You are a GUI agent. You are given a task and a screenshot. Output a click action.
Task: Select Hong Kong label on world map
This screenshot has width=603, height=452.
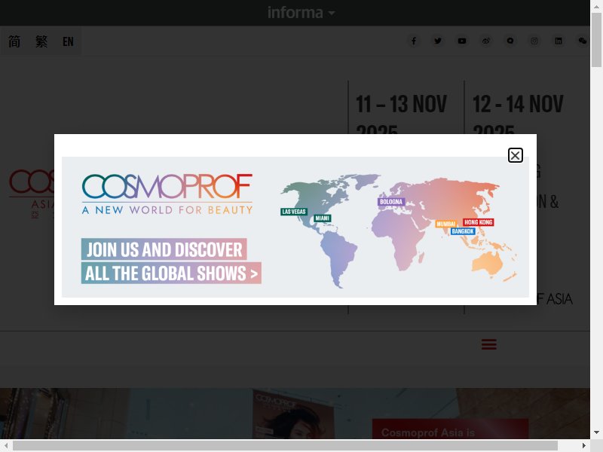coord(478,222)
